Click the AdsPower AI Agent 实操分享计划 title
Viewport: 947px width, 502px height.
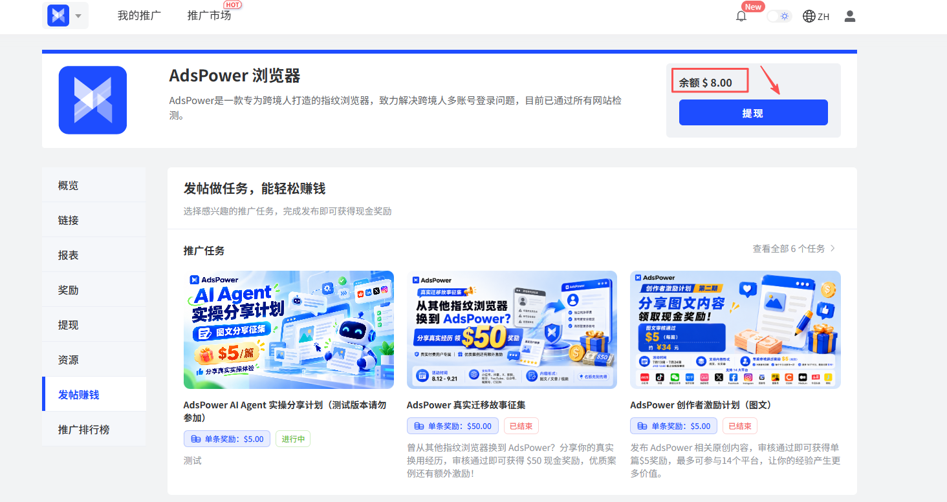[285, 412]
